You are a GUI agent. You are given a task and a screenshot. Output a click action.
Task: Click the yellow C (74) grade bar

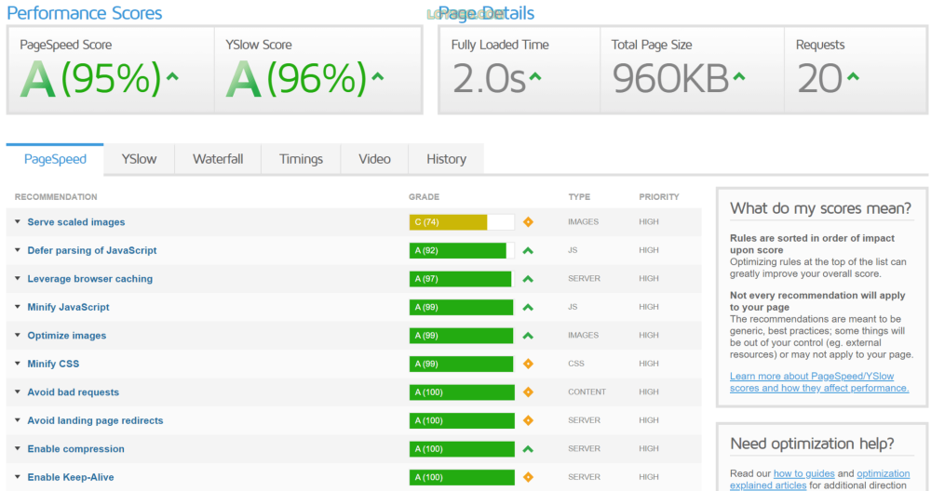tap(448, 221)
